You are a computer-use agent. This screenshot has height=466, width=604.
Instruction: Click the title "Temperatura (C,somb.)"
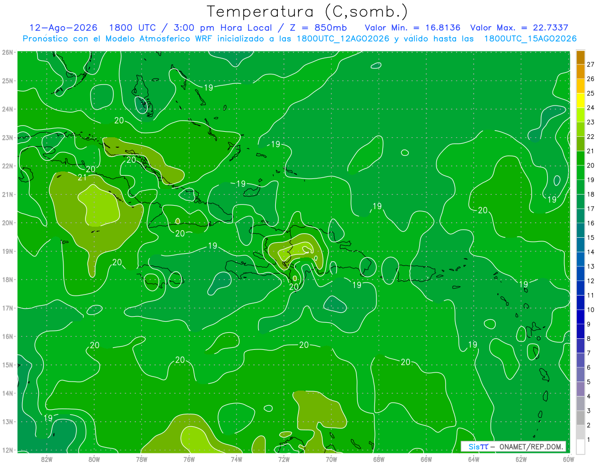(x=307, y=12)
